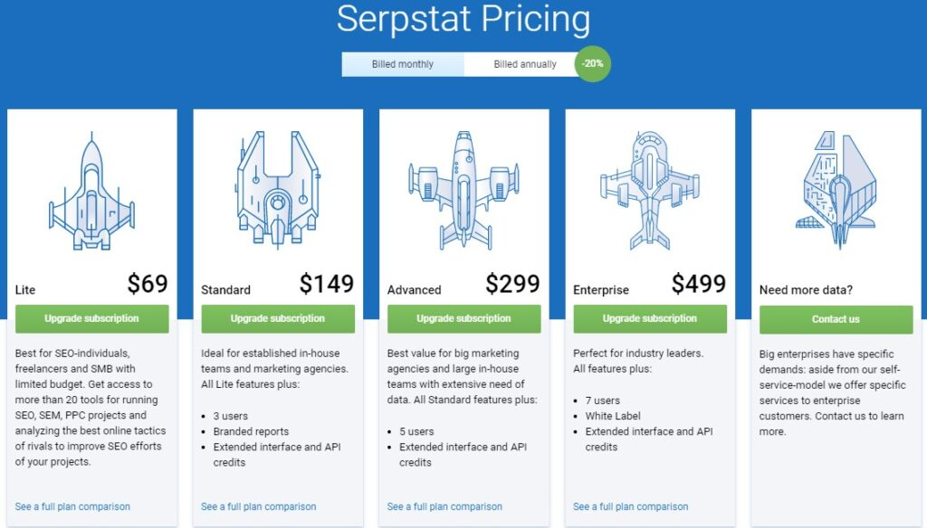Upgrade subscription to the Advanced plan

463,318
